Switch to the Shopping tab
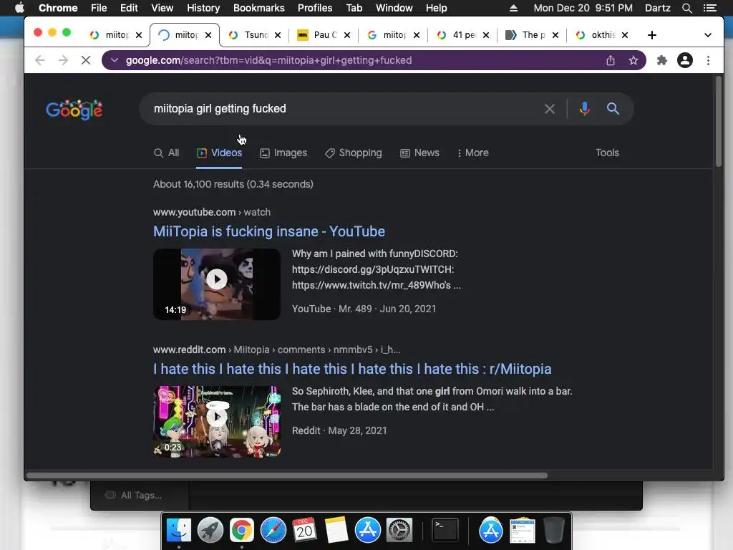 pos(354,153)
